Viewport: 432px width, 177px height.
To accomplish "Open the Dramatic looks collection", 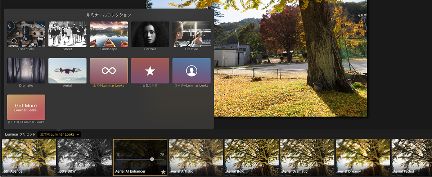I will pos(26,71).
